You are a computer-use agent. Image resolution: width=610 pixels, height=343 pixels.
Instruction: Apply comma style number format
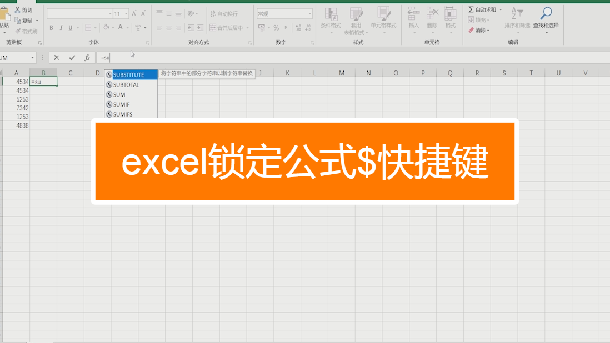click(x=286, y=28)
